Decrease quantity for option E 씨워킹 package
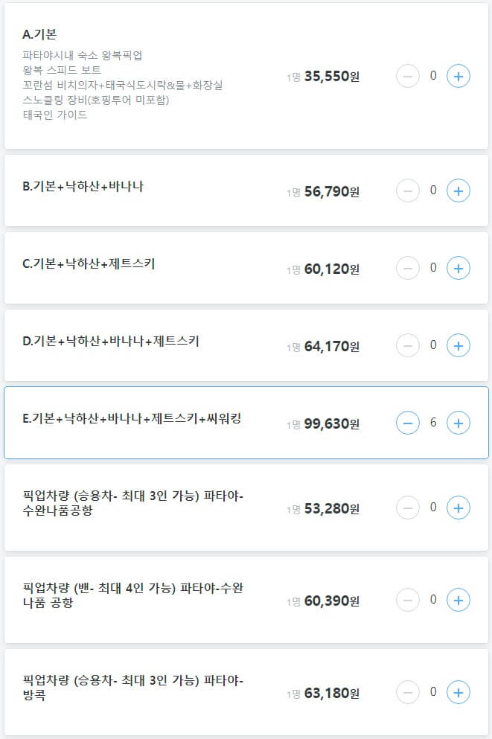492x739 pixels. pyautogui.click(x=408, y=423)
